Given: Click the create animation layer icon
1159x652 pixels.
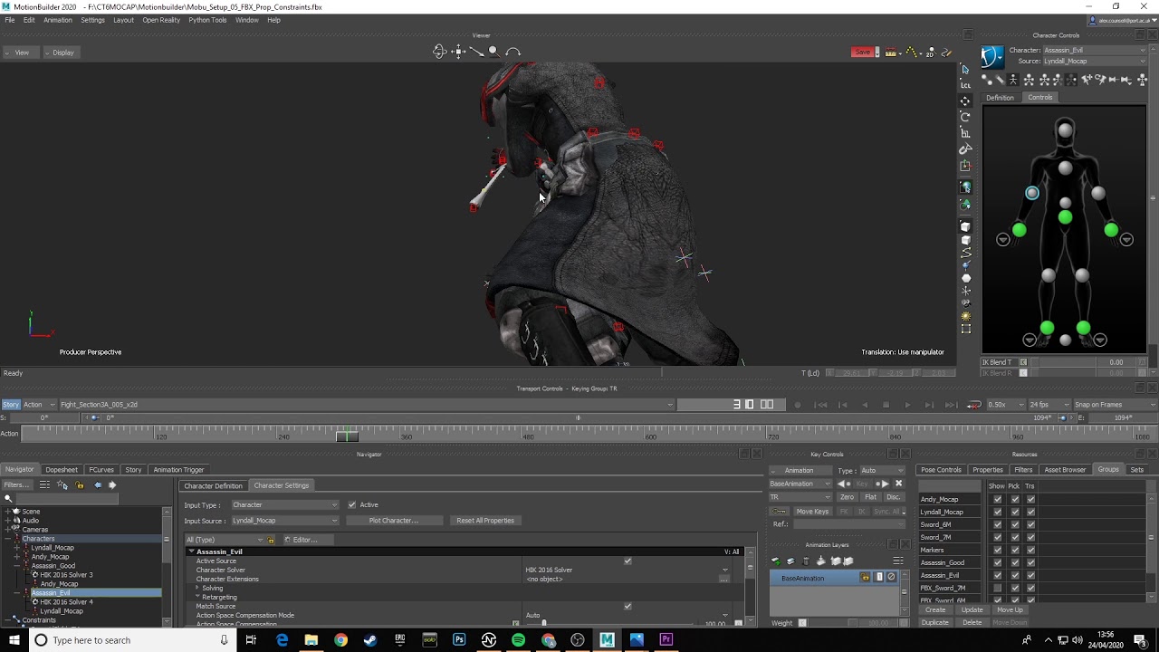Looking at the screenshot, I should tap(776, 561).
